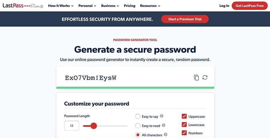This screenshot has height=138, width=270.
Task: Click the Password Length slider handle
Action: 94,126
